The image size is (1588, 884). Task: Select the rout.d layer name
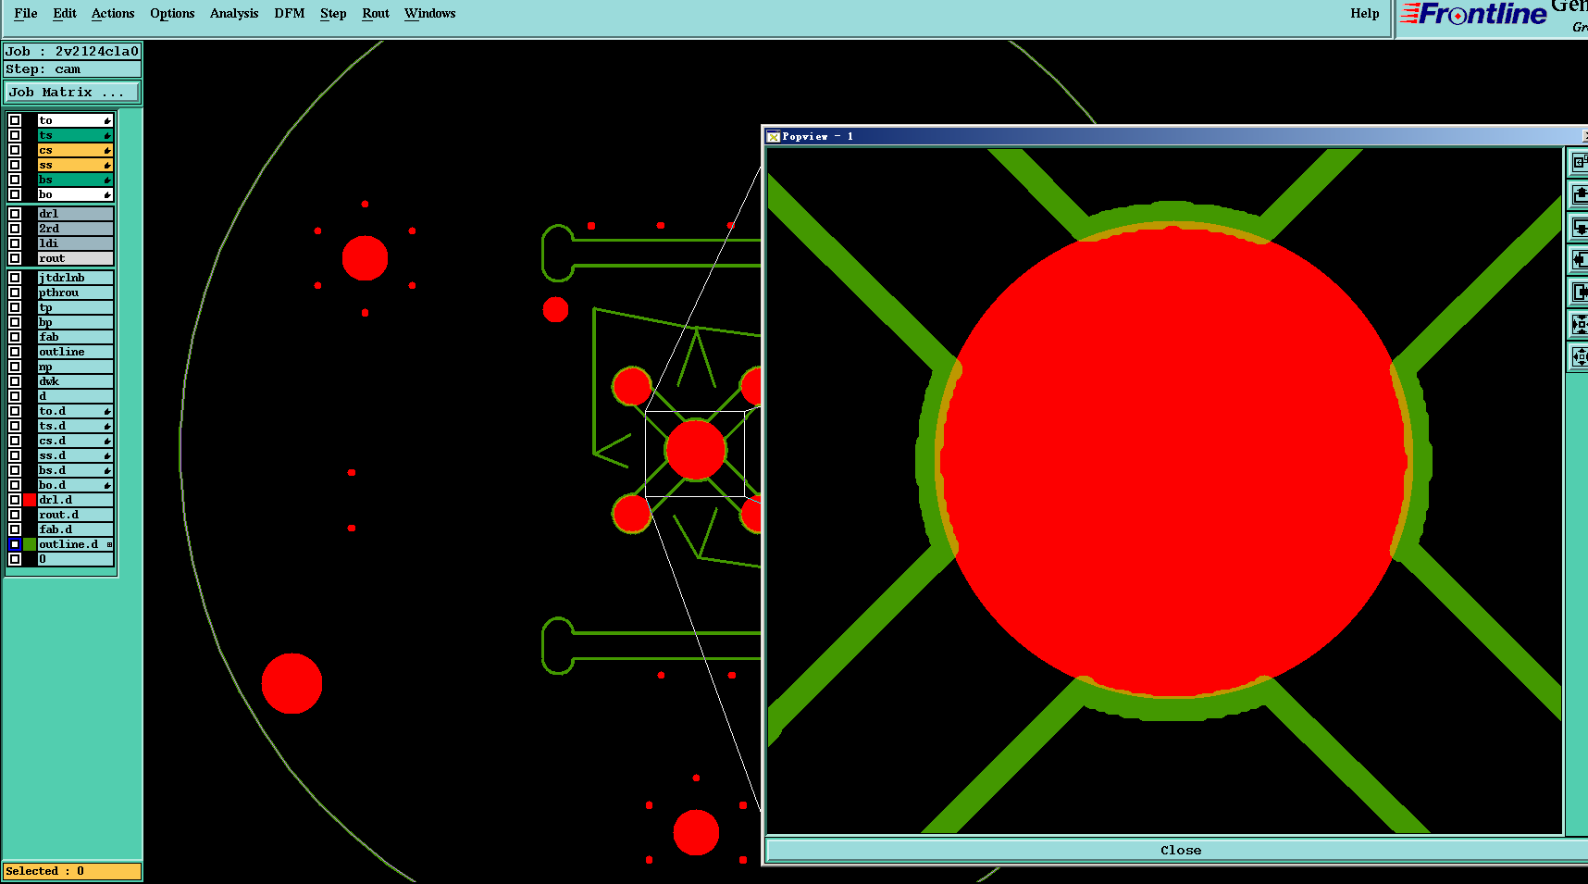pyautogui.click(x=75, y=515)
